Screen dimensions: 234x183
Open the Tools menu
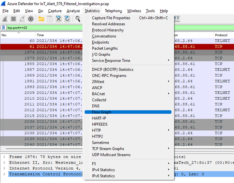pos(150,11)
